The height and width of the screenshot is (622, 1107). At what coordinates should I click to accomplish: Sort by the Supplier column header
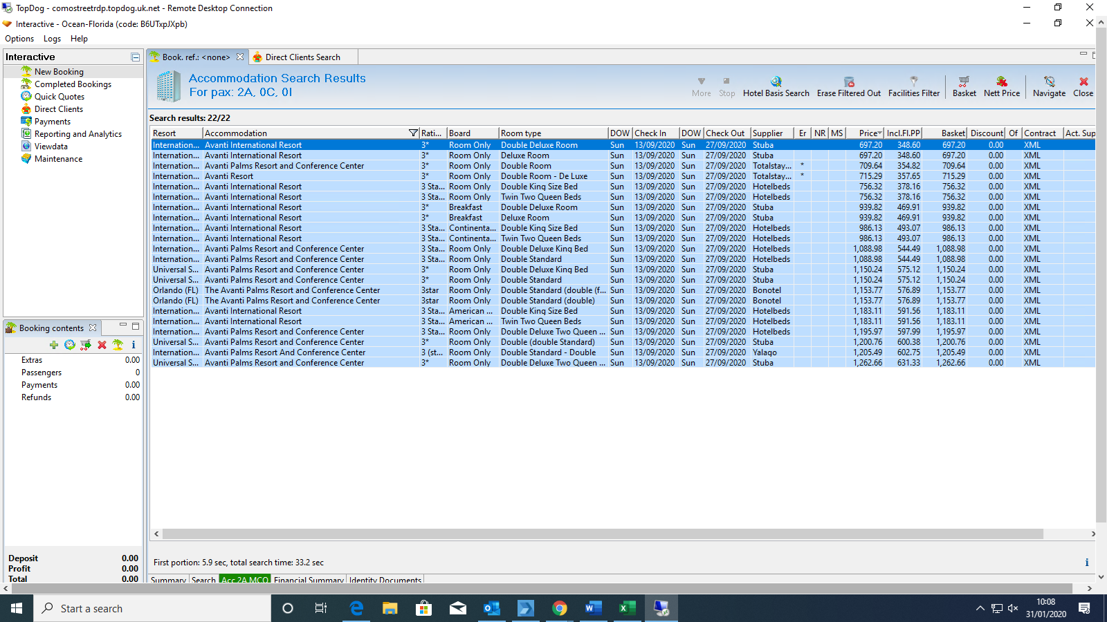772,133
